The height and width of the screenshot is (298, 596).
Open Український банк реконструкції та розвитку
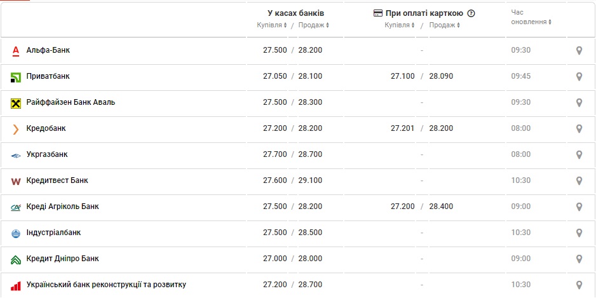coord(106,285)
